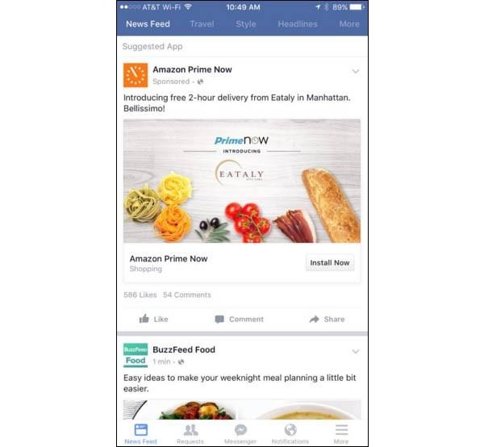Switch to the Travel tab
Viewport: 484px width, 447px height.
click(x=202, y=23)
